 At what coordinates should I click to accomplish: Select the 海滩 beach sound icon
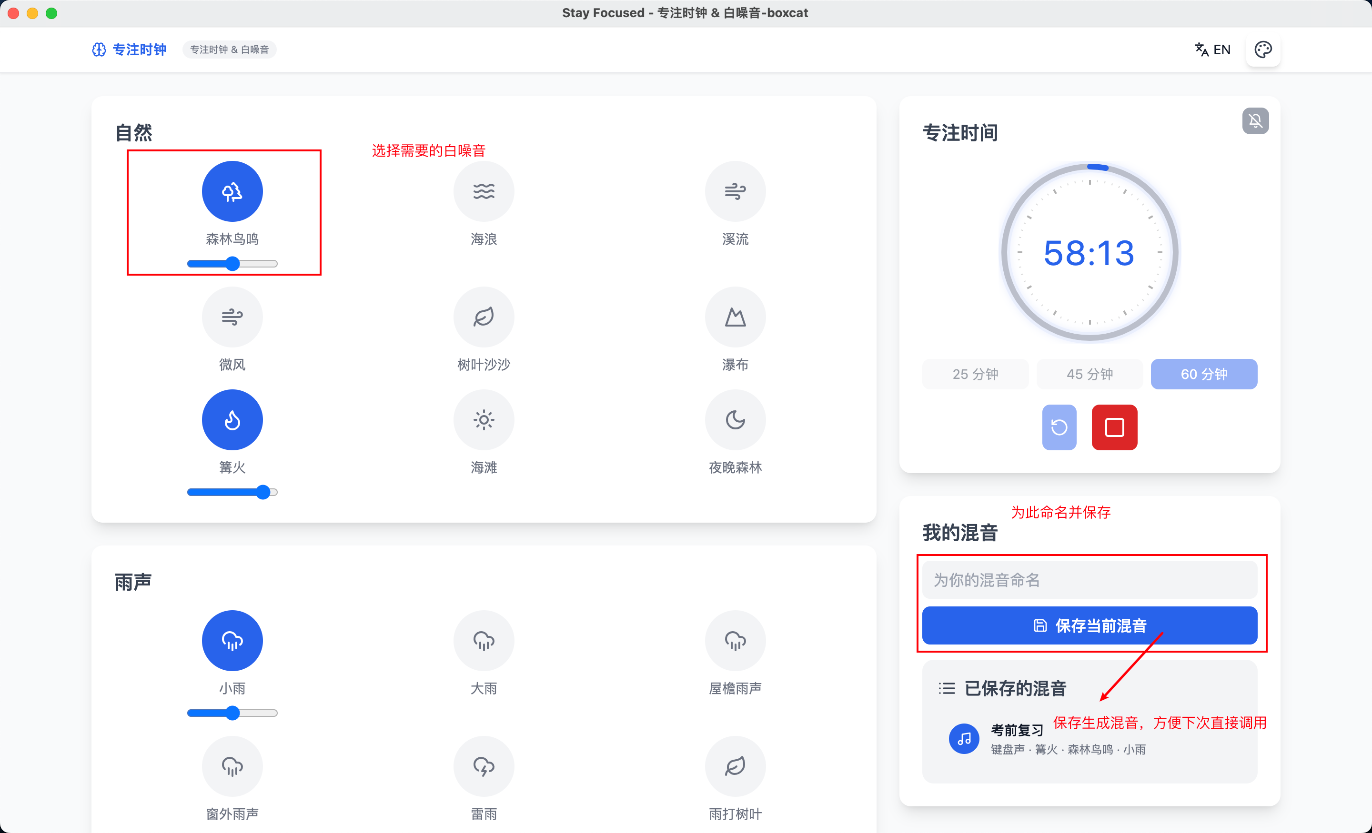(484, 420)
